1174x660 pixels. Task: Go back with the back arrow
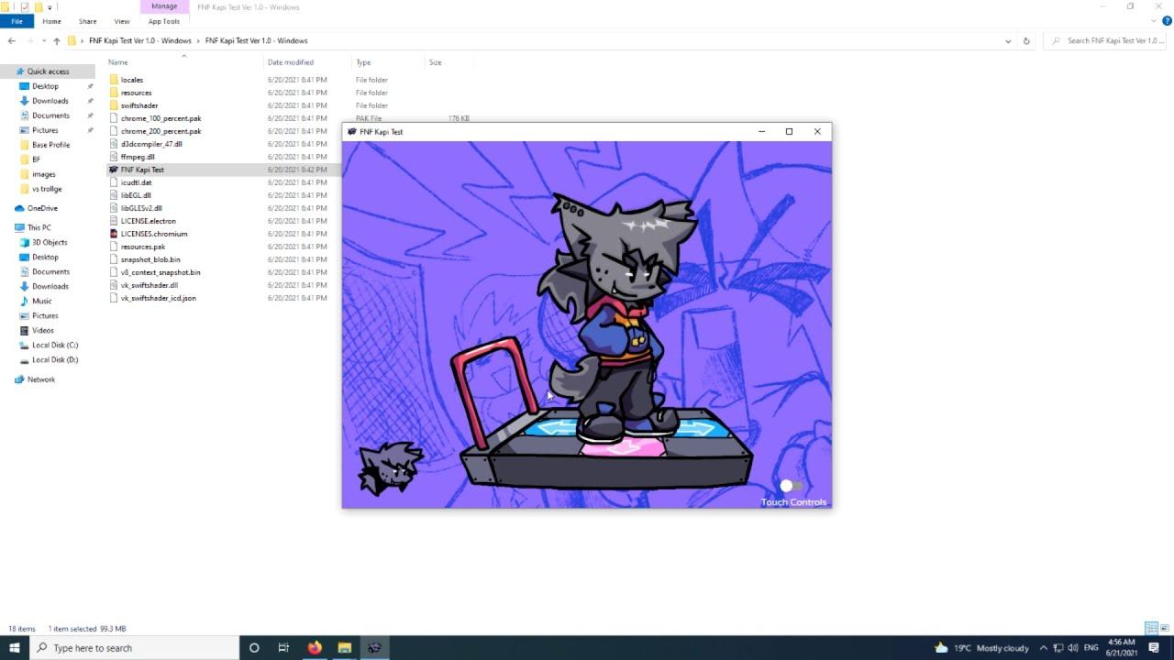11,40
